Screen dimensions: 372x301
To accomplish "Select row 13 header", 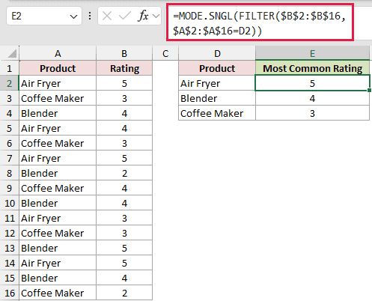I will [10, 248].
